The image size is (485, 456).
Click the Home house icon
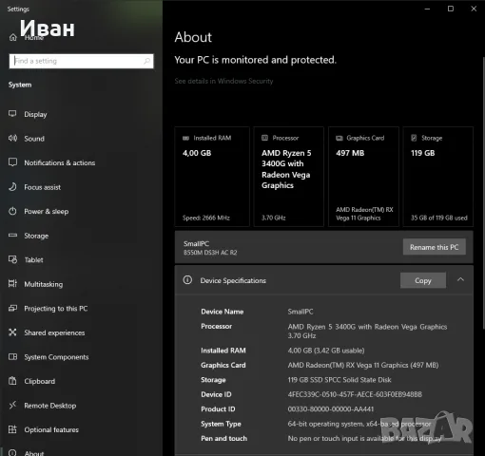(x=12, y=37)
